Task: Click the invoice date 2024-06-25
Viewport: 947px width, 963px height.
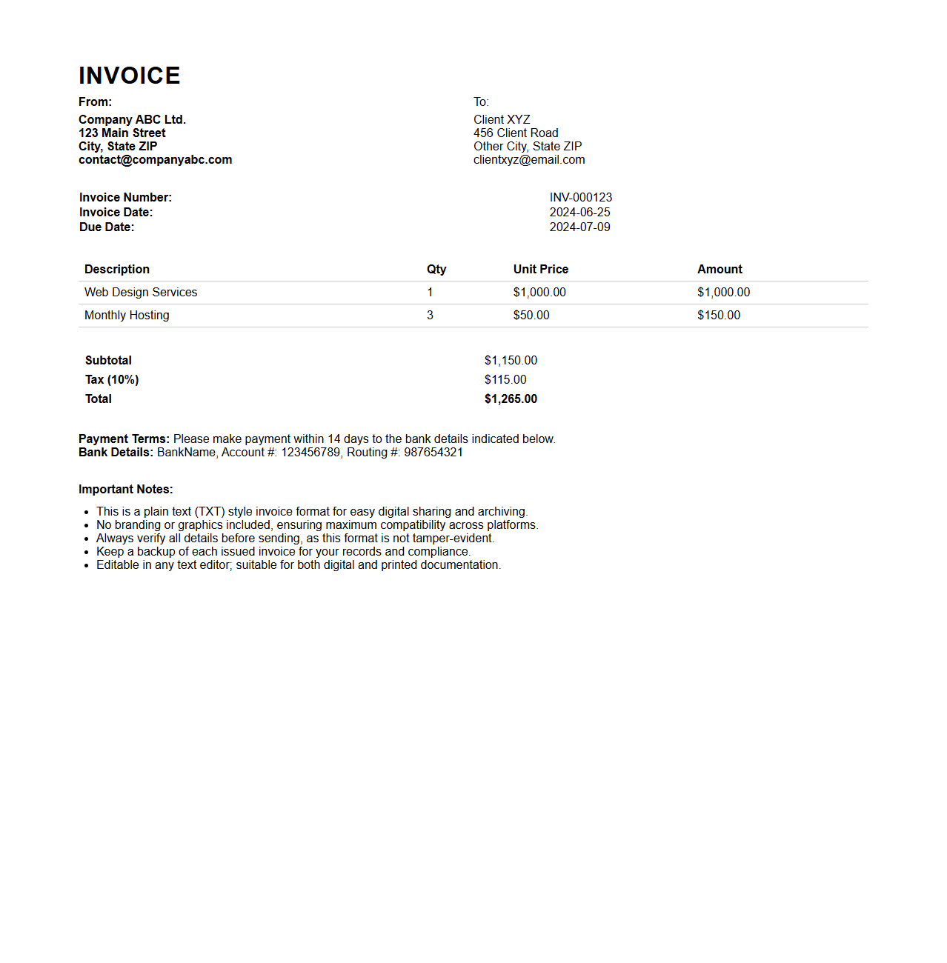Action: coord(579,213)
